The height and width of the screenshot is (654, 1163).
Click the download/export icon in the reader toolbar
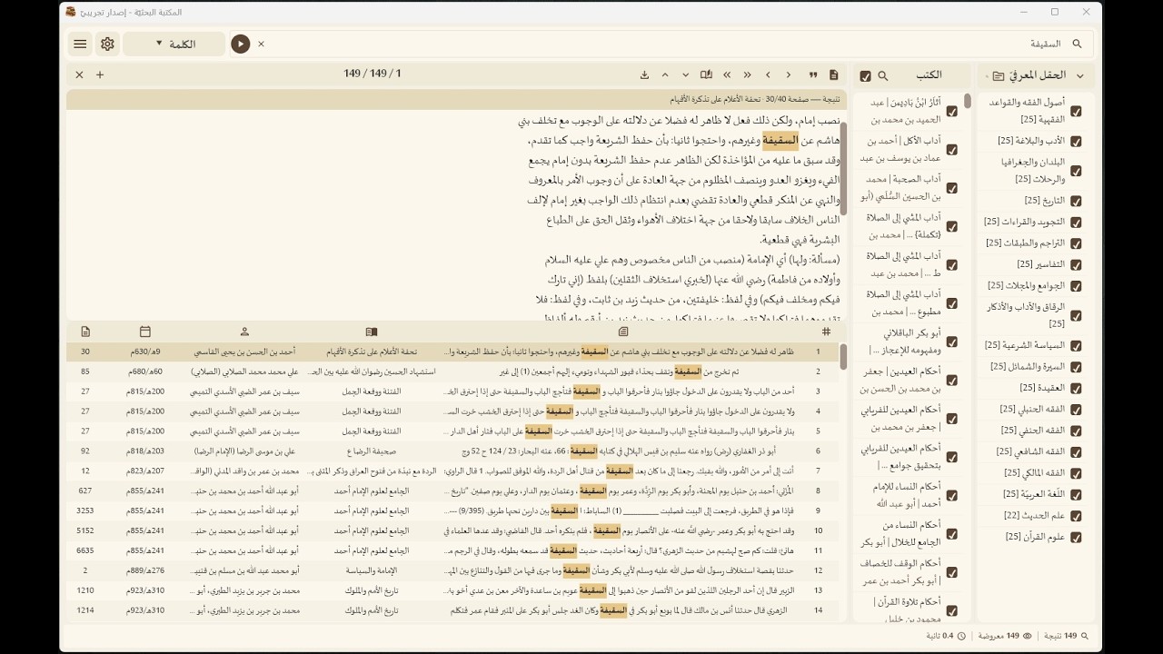click(644, 74)
